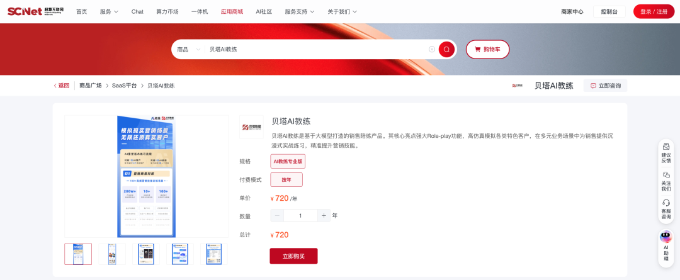Screen dimensions: 680x280
Task: Click the 建议反馈 feedback icon
Action: (666, 147)
